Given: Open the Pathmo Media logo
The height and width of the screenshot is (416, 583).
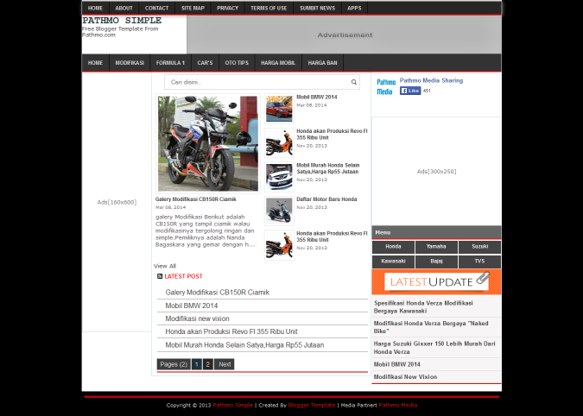Looking at the screenshot, I should (386, 87).
